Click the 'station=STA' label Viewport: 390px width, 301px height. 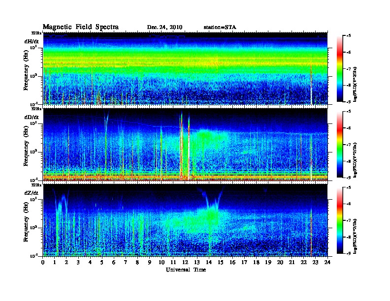pos(220,27)
